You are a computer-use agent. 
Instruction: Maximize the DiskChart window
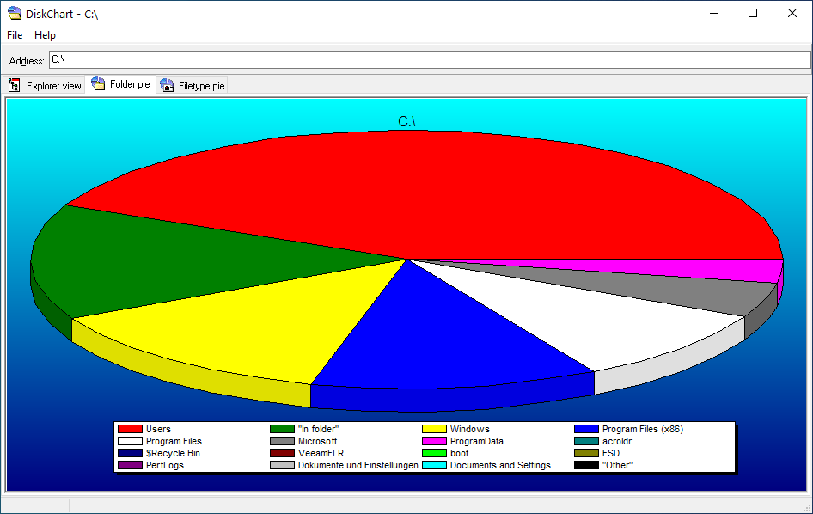(x=753, y=14)
